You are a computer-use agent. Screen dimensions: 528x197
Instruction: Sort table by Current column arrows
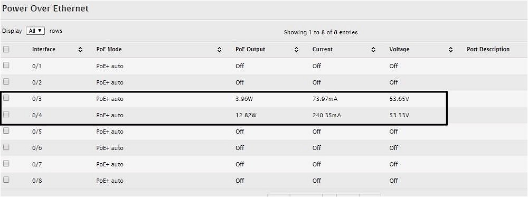373,50
